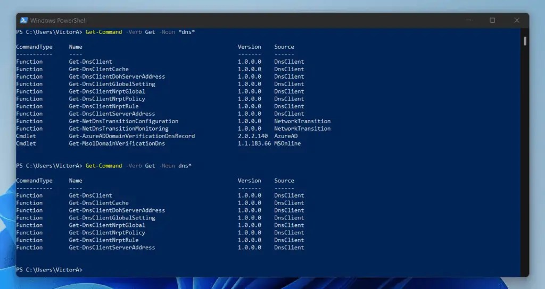This screenshot has width=545, height=289.
Task: Click Get-DnsClientDohServerAddress under the *dns* output
Action: pos(117,76)
